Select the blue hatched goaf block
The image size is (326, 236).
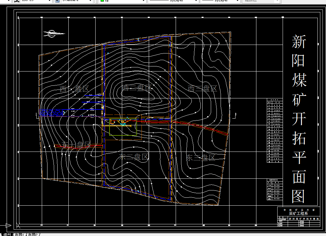tap(51, 113)
